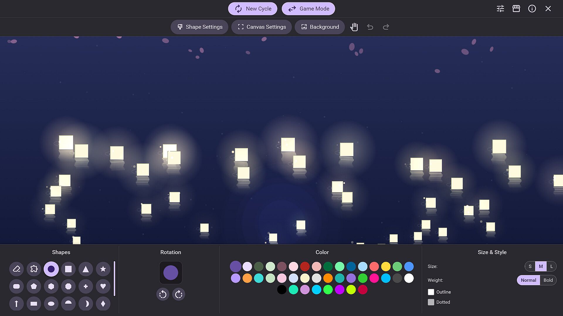Enable the Outline checkbox
Viewport: 563px width, 316px height.
[431, 292]
